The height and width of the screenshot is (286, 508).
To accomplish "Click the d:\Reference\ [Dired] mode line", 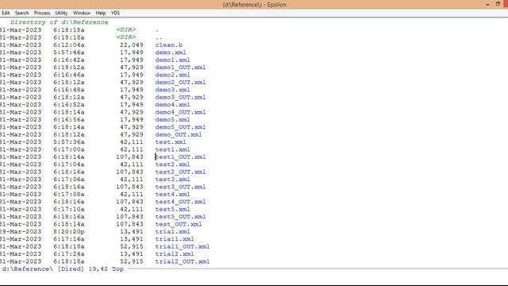I will coord(63,269).
